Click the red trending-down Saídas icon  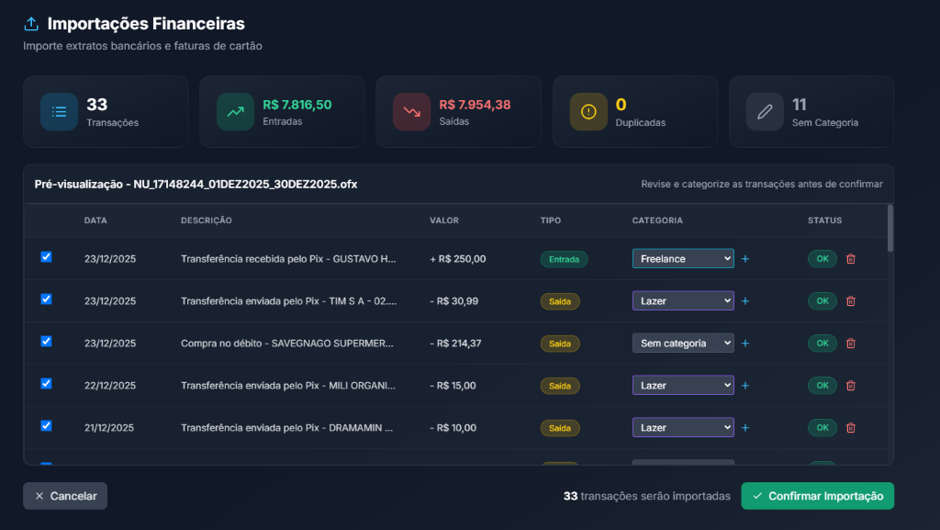[411, 112]
